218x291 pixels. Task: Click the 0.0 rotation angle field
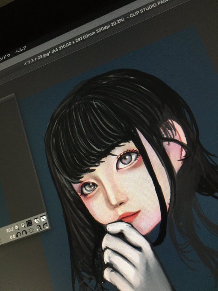12,237
